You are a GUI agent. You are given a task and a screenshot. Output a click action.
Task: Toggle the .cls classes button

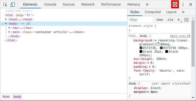tap(170, 20)
